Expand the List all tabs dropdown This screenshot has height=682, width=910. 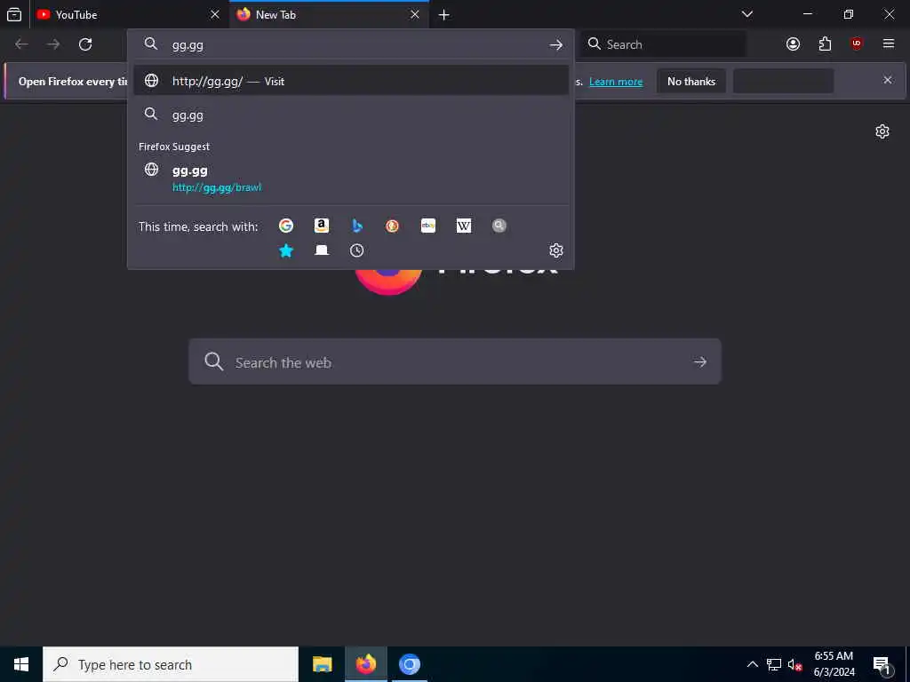click(746, 14)
